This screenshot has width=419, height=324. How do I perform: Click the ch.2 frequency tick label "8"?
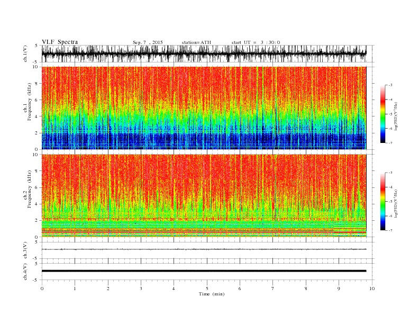37,171
